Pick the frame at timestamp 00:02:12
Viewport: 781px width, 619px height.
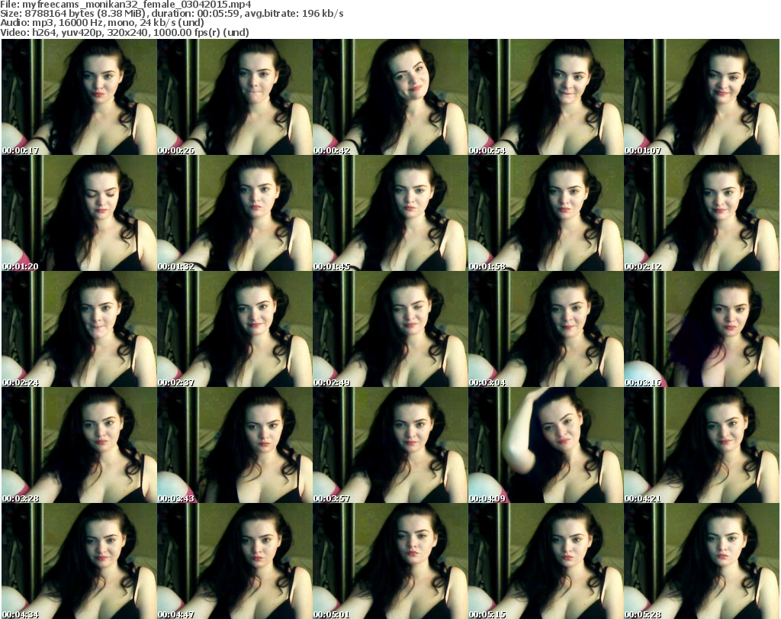[x=702, y=214]
